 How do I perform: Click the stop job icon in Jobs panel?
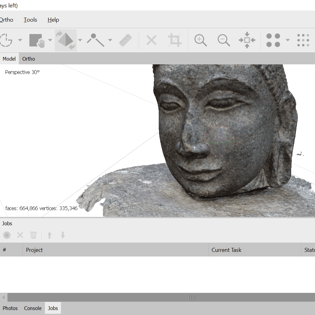coord(7,235)
